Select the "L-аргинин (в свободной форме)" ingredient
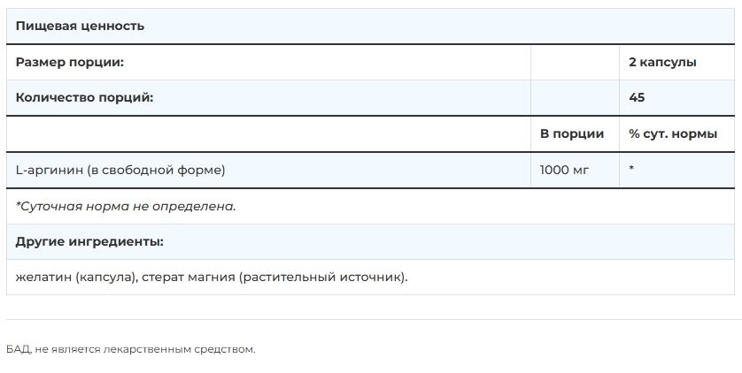742x373 pixels. pos(120,170)
